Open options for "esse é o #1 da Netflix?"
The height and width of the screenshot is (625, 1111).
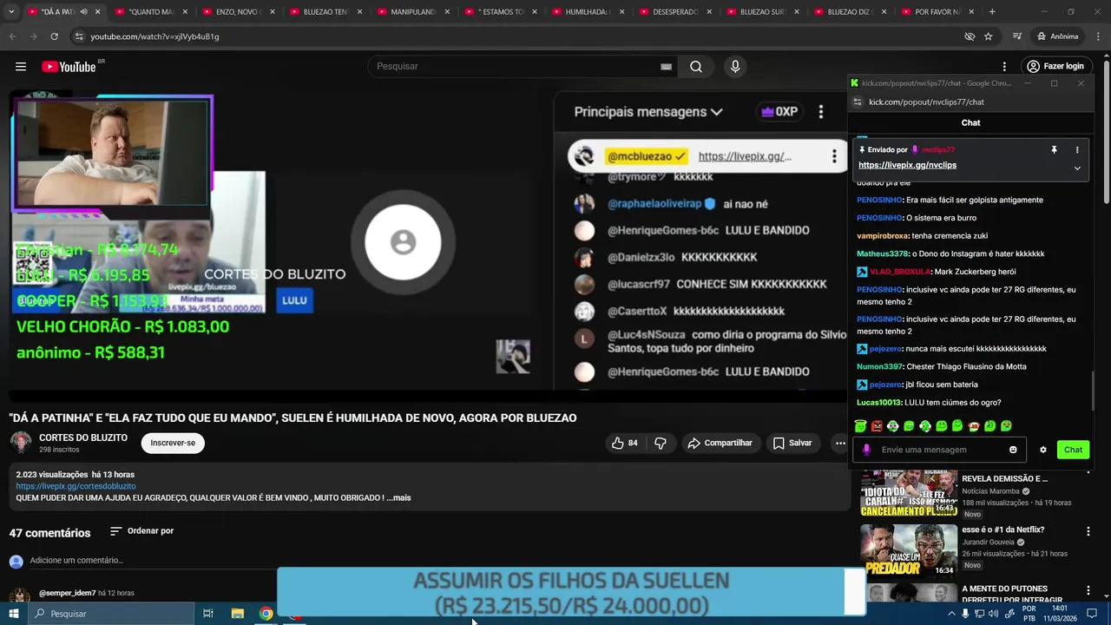[1088, 530]
